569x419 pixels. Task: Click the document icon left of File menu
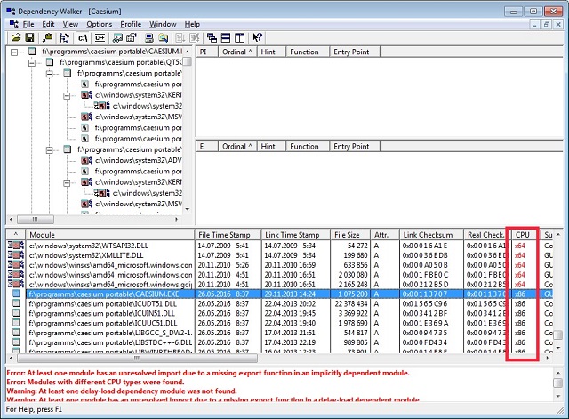14,24
